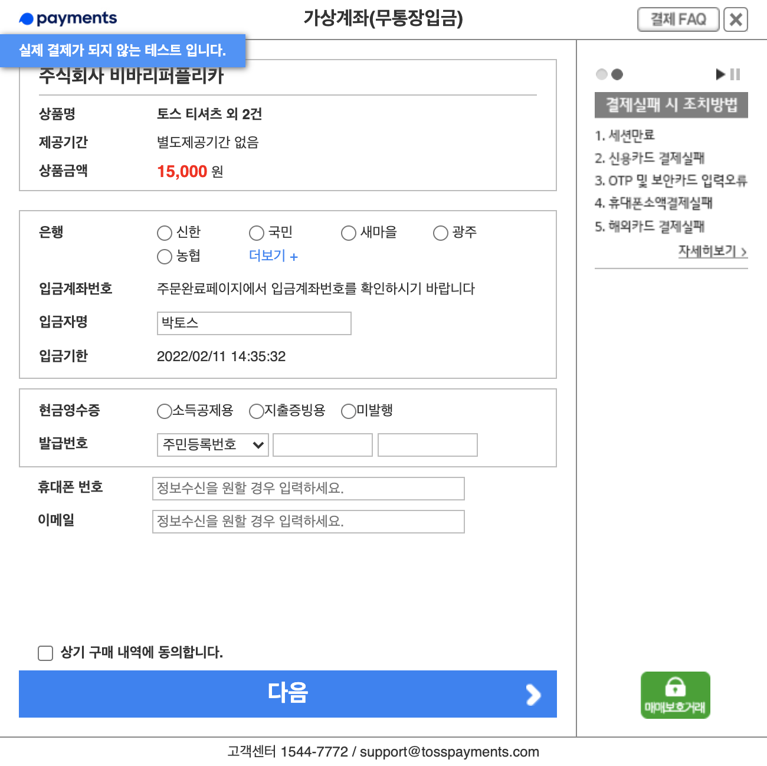Click the 가상계좌(무통장입금) title
Image resolution: width=767 pixels, height=766 pixels.
[x=383, y=18]
